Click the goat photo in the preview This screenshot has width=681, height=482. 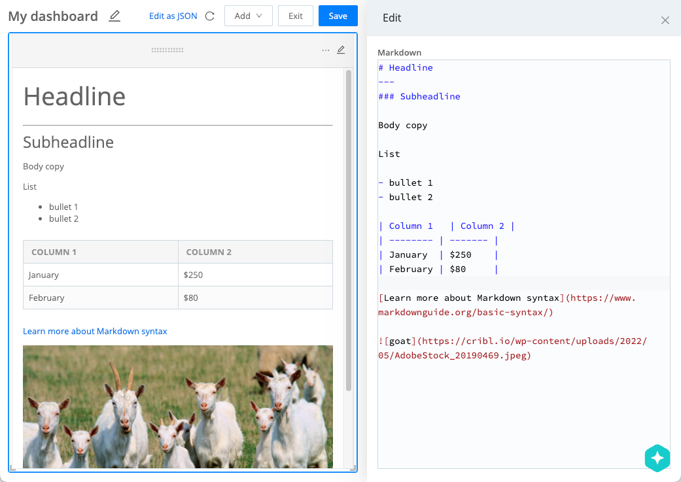[177, 405]
